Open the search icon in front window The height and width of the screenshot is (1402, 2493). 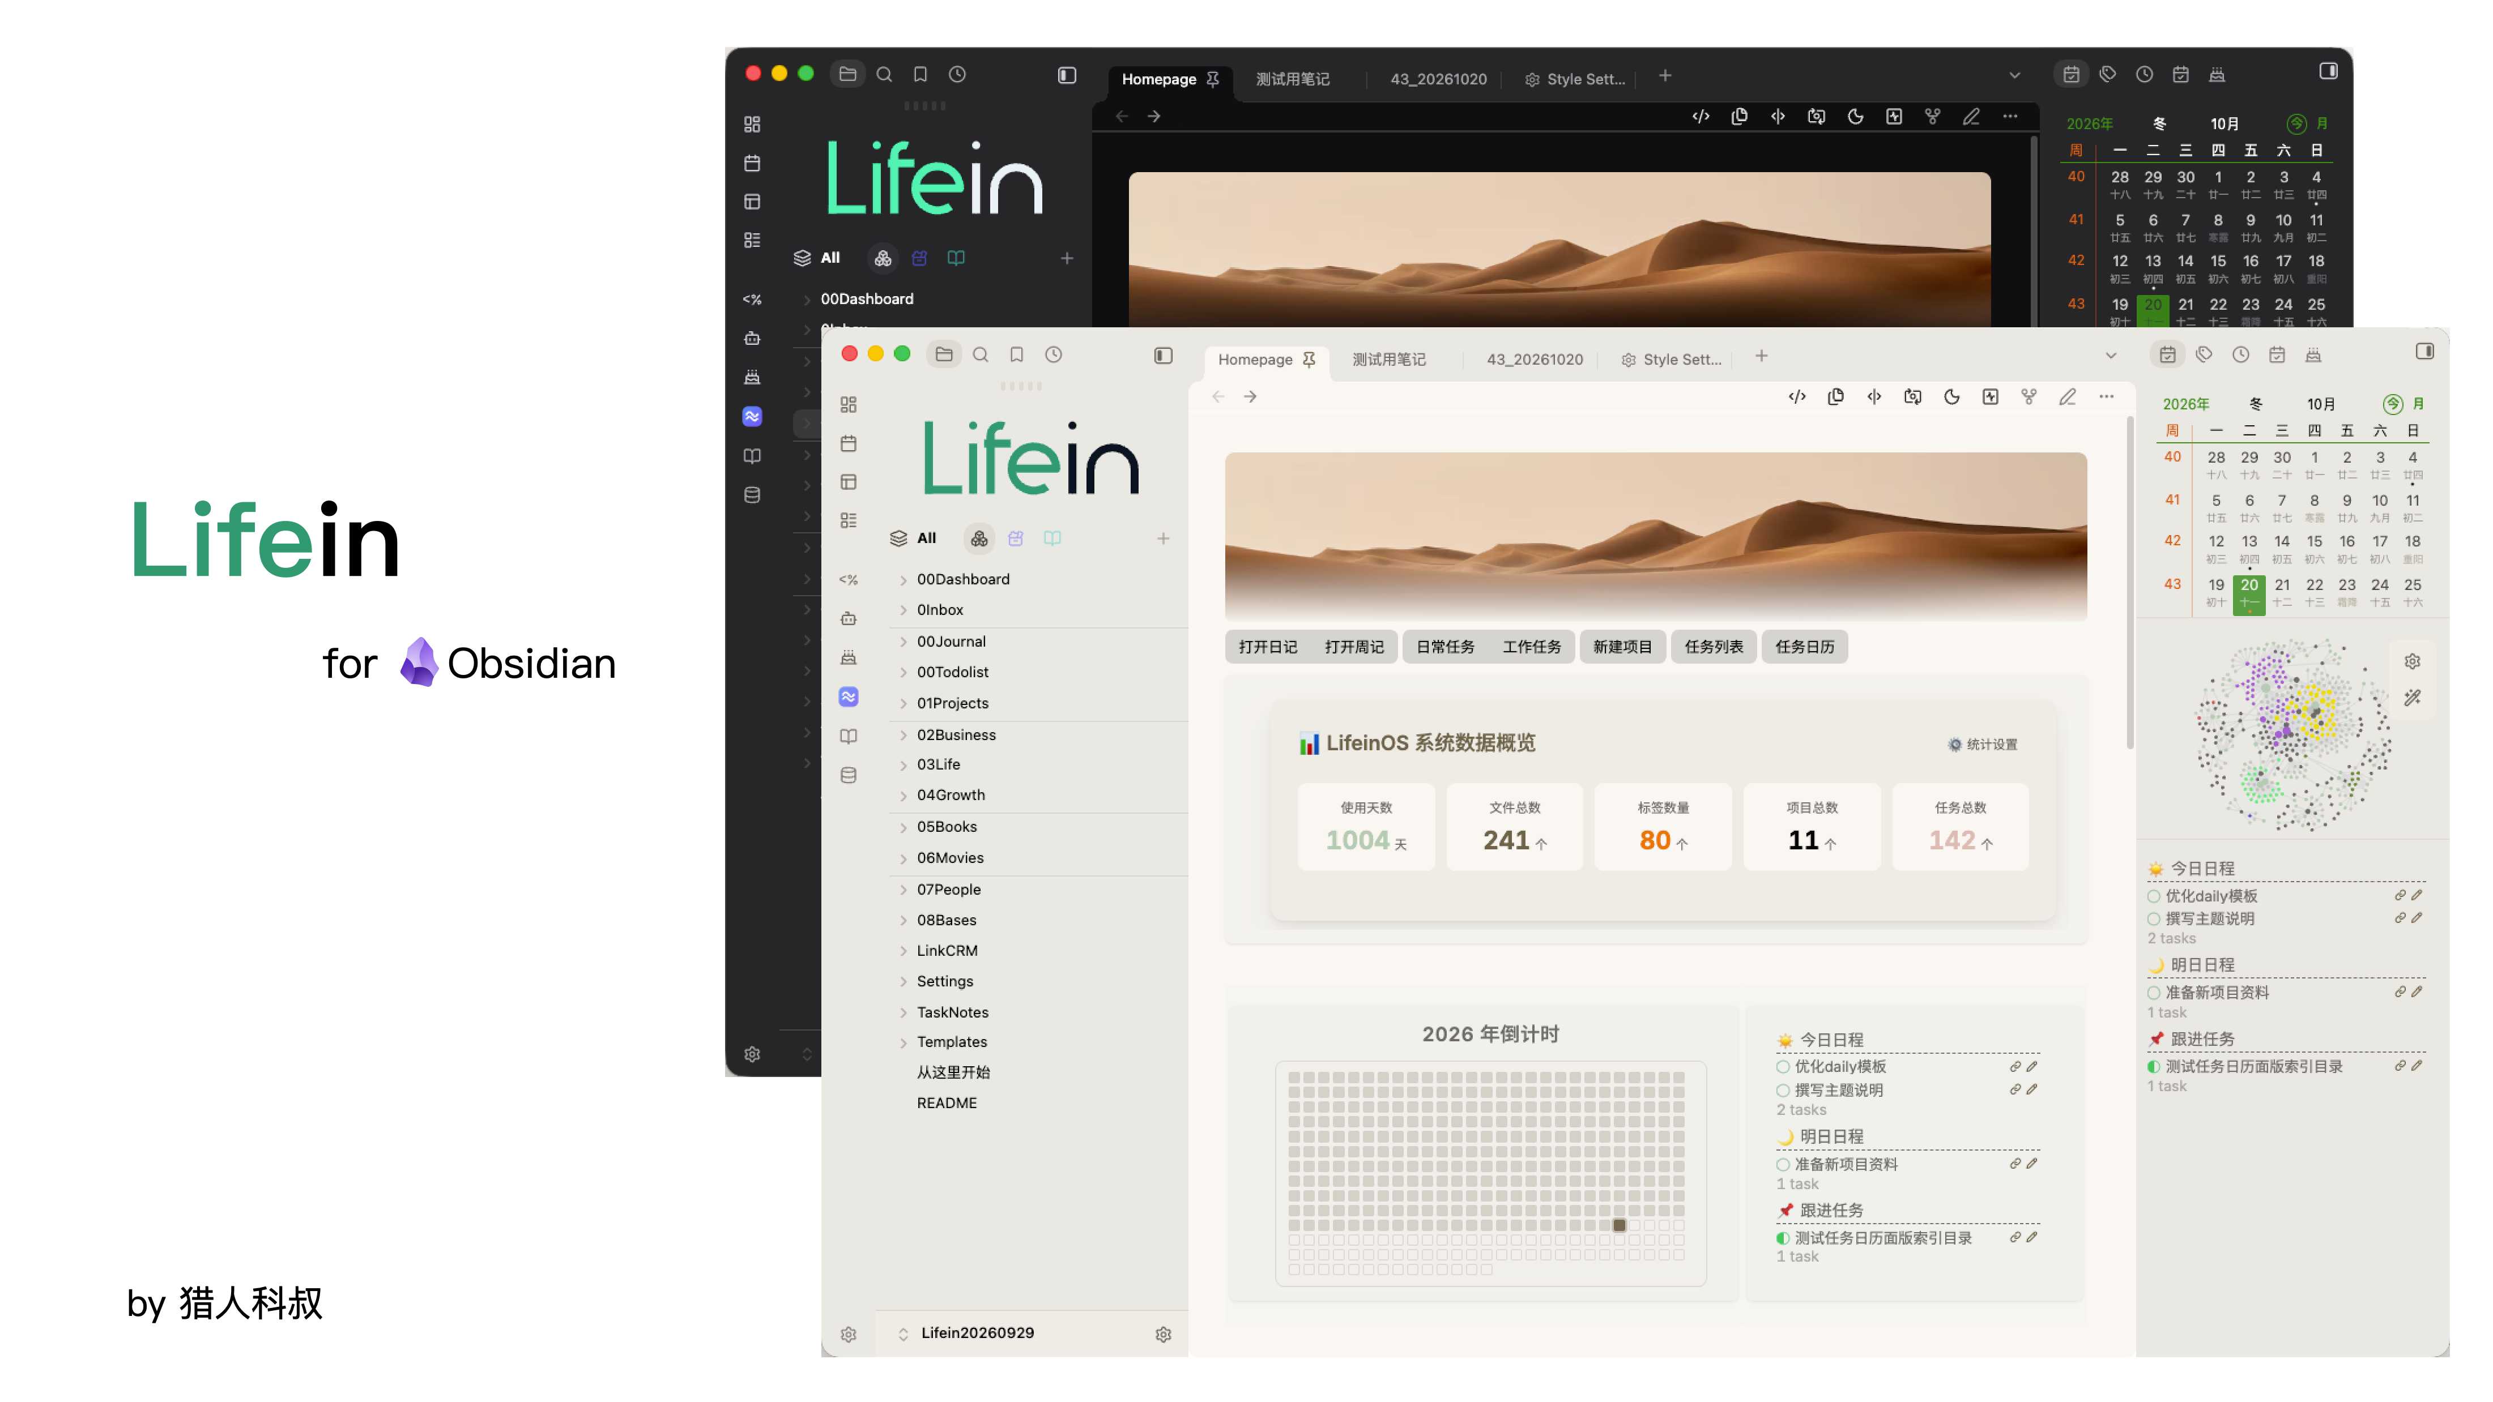[x=981, y=355]
